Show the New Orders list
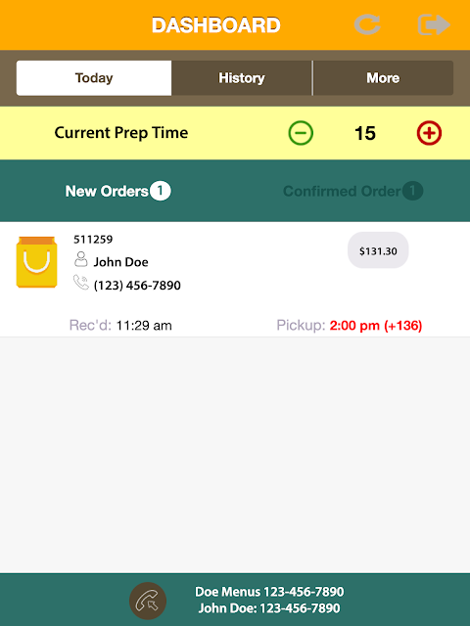The image size is (470, 626). point(117,191)
